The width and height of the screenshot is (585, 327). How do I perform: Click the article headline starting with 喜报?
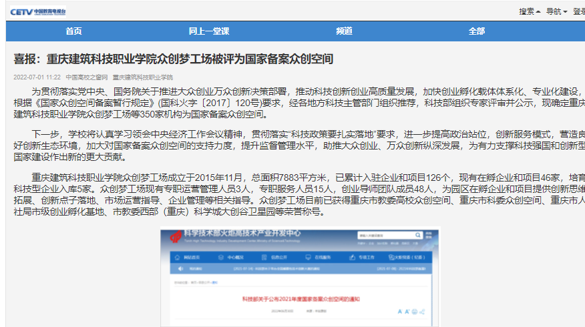point(174,59)
